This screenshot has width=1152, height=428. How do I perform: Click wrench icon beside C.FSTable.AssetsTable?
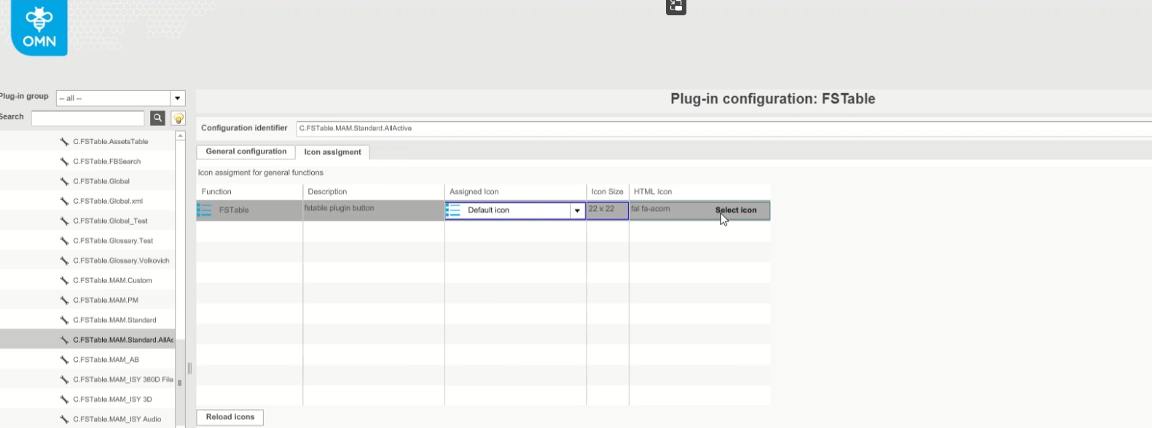64,142
